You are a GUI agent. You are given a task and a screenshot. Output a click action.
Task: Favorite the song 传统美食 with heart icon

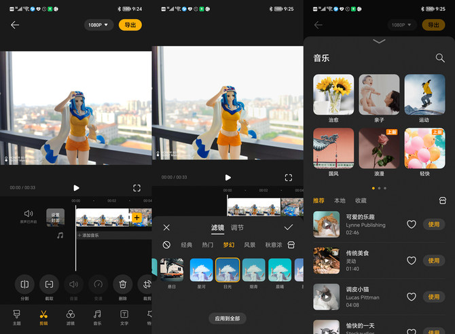[x=411, y=261]
